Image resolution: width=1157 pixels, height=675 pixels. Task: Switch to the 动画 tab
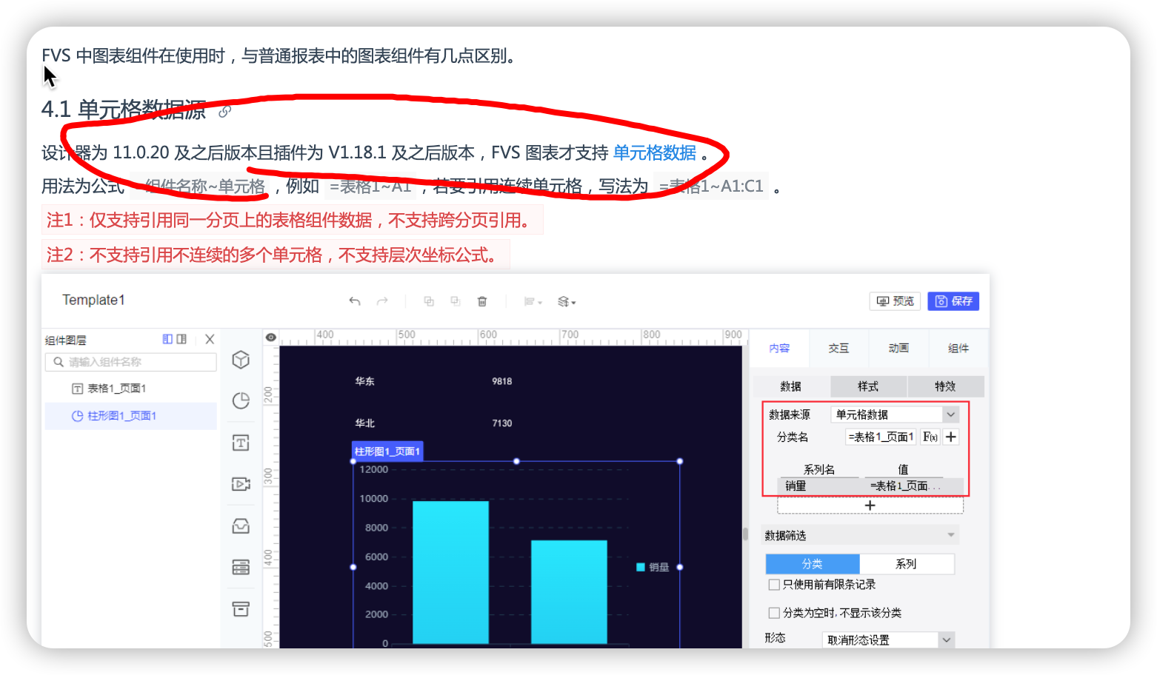(x=898, y=349)
